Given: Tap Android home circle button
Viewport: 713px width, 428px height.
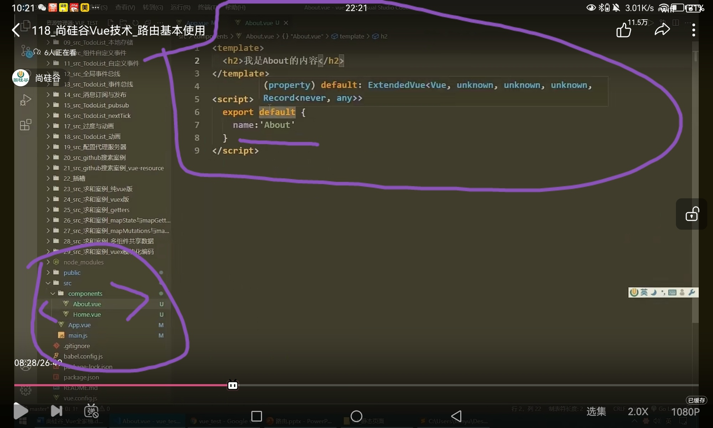Looking at the screenshot, I should (x=356, y=416).
